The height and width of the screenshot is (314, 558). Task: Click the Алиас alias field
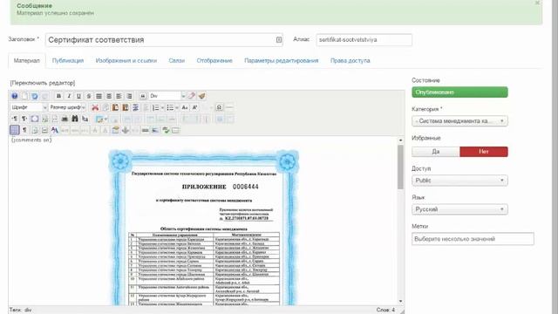point(364,40)
